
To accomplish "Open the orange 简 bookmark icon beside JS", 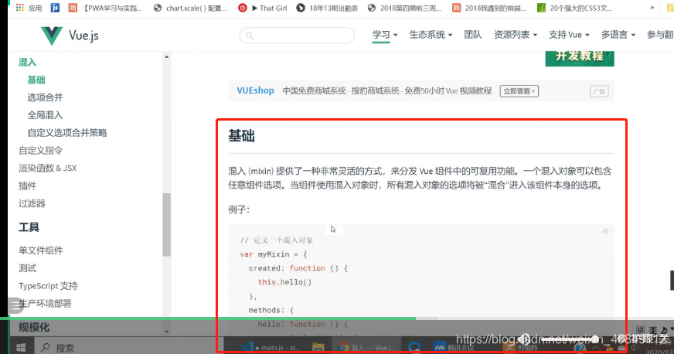I will pos(73,8).
